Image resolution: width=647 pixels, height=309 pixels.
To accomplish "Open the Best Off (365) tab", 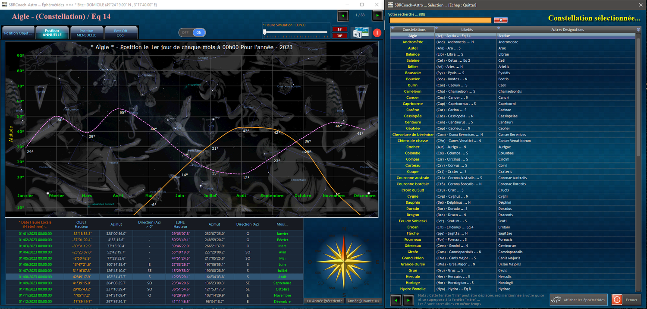I will point(122,32).
